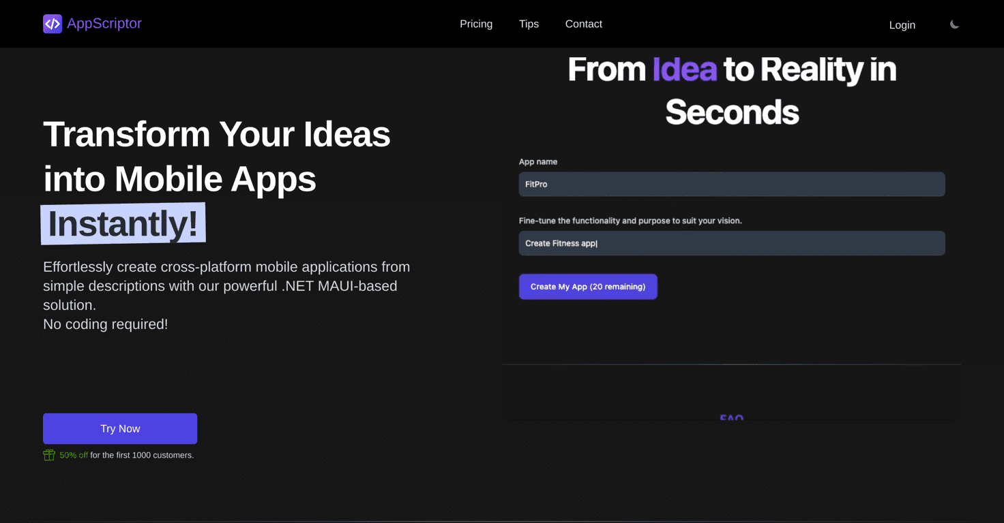Click the FAQ label below the form

coord(731,418)
